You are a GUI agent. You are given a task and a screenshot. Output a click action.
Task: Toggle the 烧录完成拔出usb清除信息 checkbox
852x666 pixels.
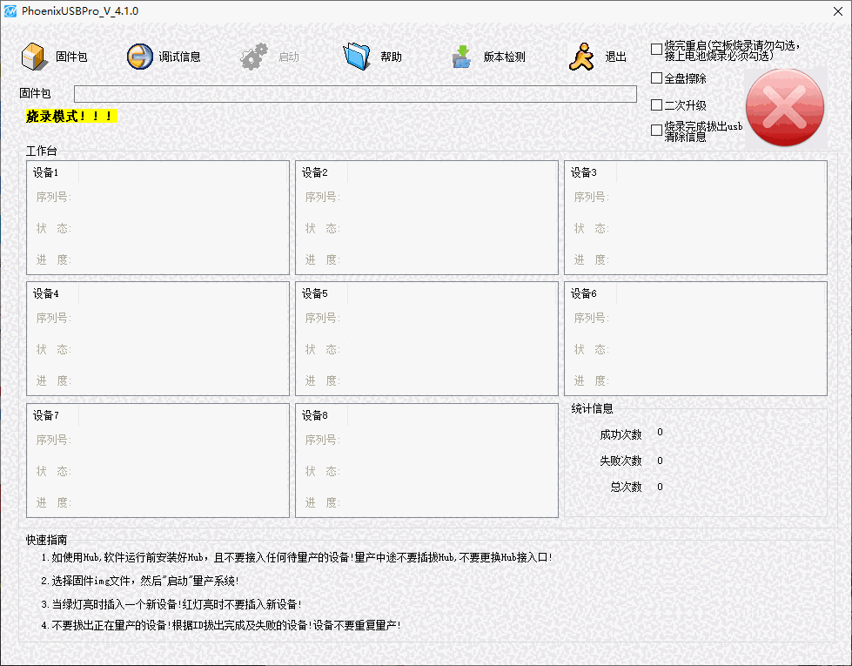(656, 128)
